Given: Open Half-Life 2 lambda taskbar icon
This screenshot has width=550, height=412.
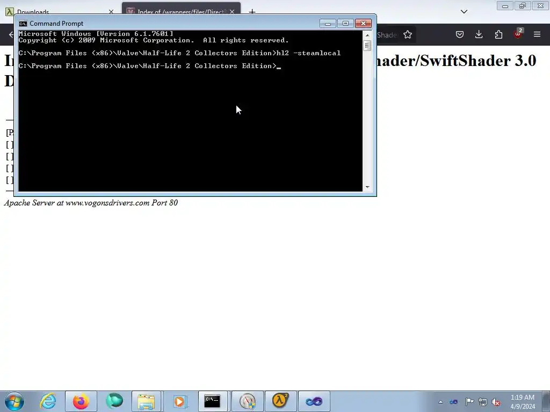Looking at the screenshot, I should point(280,401).
